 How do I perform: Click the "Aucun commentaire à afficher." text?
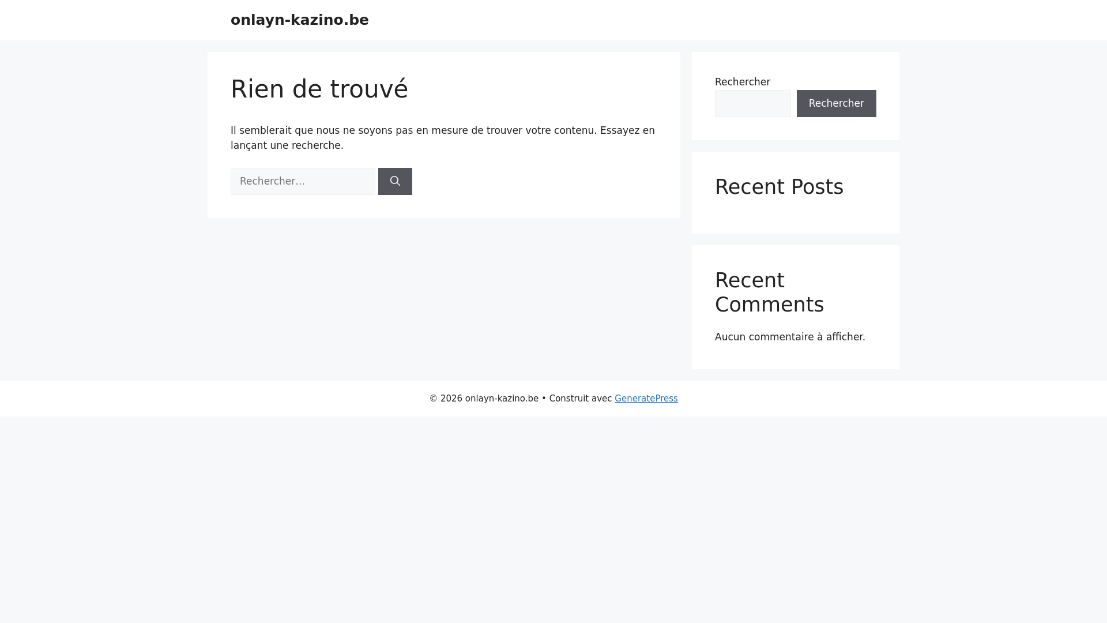[x=789, y=337]
